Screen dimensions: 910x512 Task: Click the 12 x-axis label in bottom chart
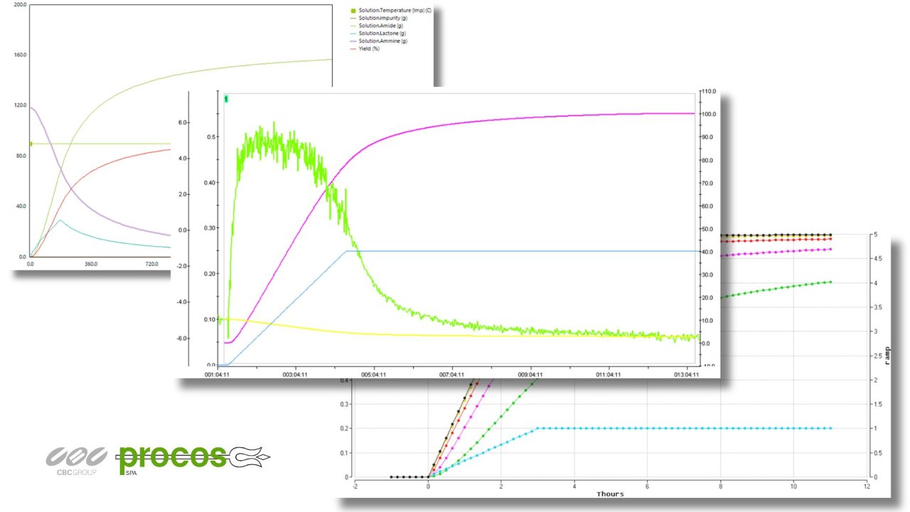click(867, 486)
